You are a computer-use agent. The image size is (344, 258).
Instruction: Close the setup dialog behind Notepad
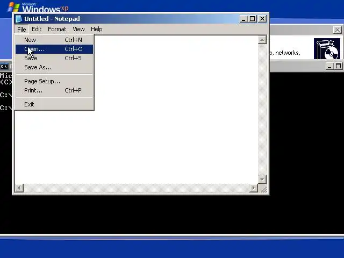point(338,30)
